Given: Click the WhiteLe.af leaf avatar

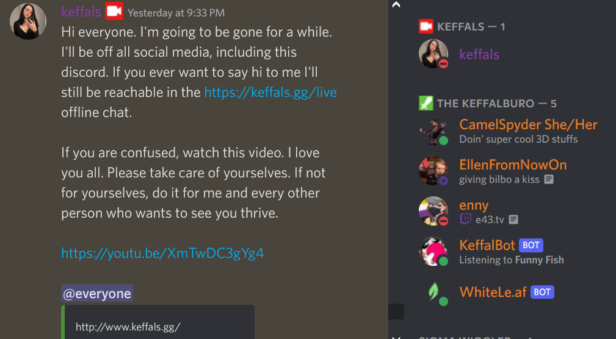Looking at the screenshot, I should 433,292.
